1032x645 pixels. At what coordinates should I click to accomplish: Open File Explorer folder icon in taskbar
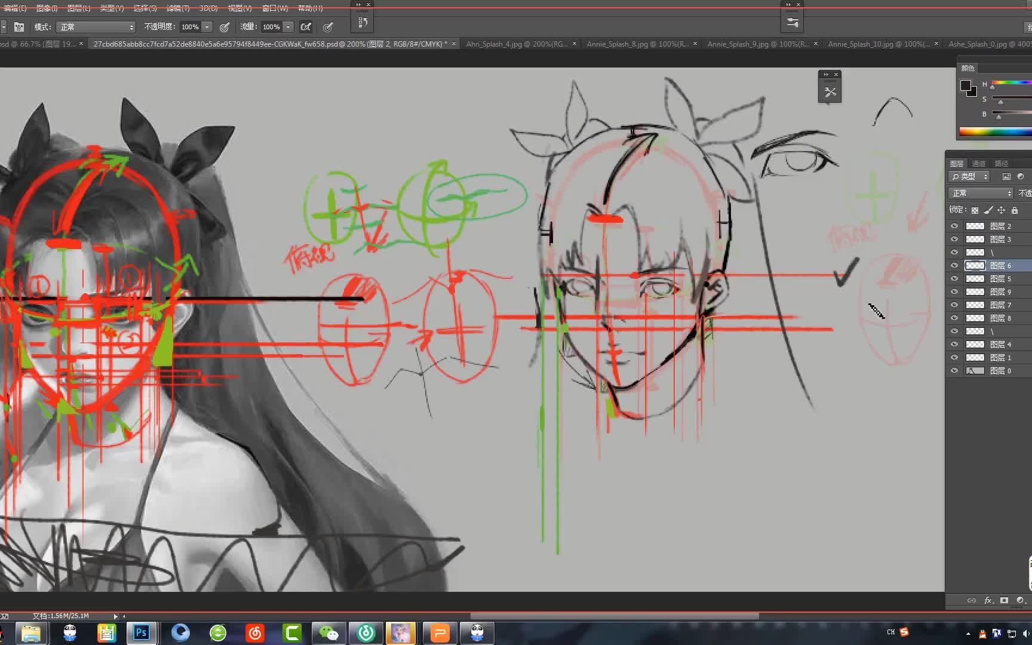(x=30, y=632)
